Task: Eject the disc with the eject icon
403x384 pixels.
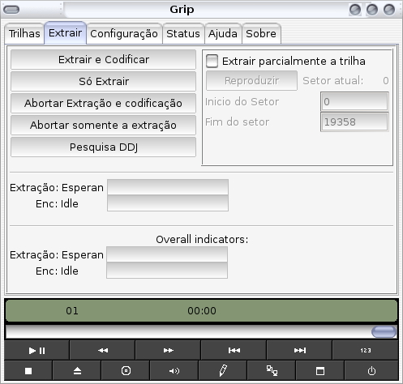Action: (x=77, y=370)
